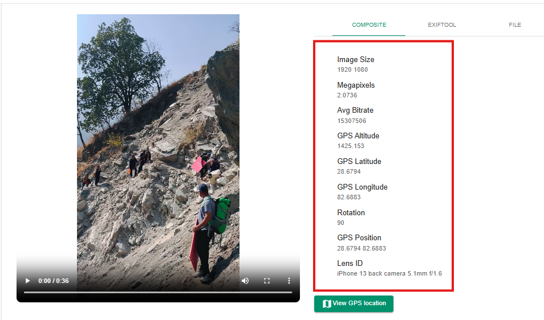Click the Megapixels value 2.0736

[347, 95]
